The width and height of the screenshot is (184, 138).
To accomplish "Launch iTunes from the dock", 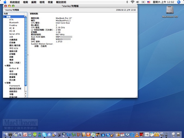I will click(93, 134).
